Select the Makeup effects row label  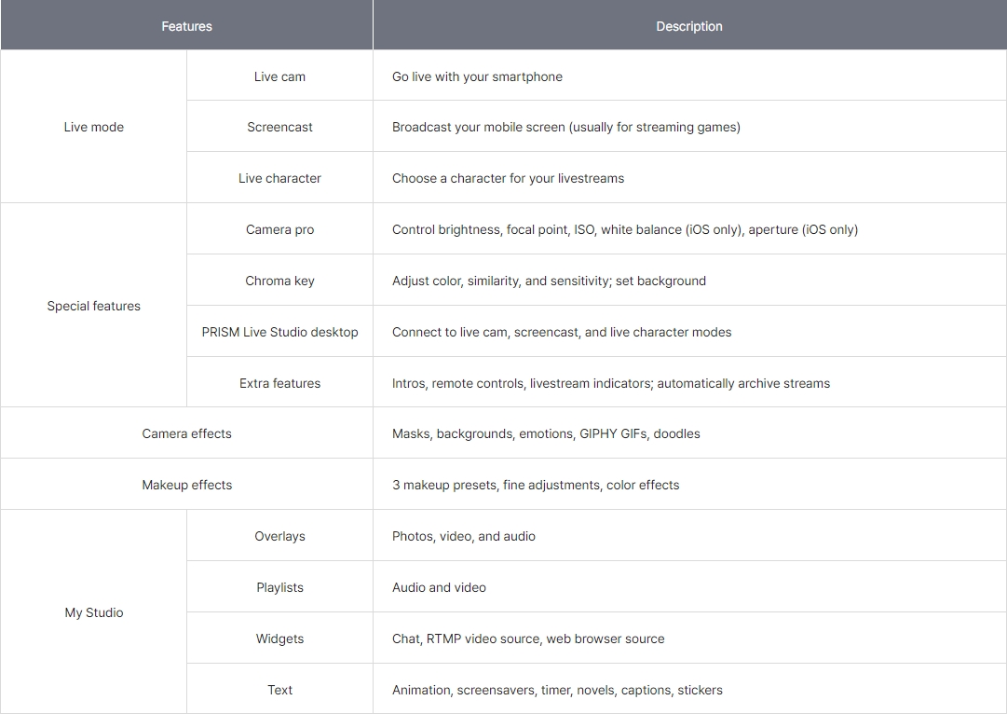pos(186,485)
